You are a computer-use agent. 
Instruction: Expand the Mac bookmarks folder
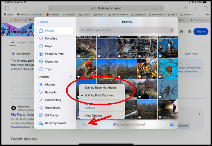click(x=173, y=15)
